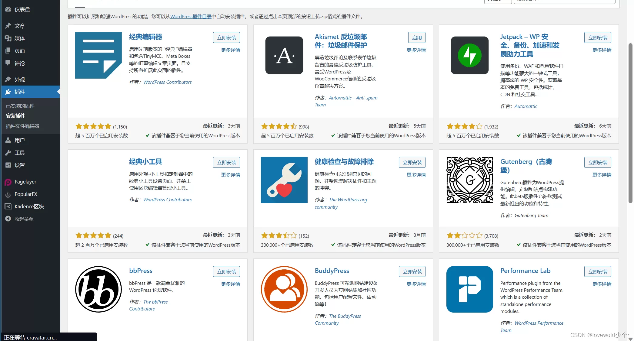
Task: Click the Classic Editor plugin icon
Action: 98,55
